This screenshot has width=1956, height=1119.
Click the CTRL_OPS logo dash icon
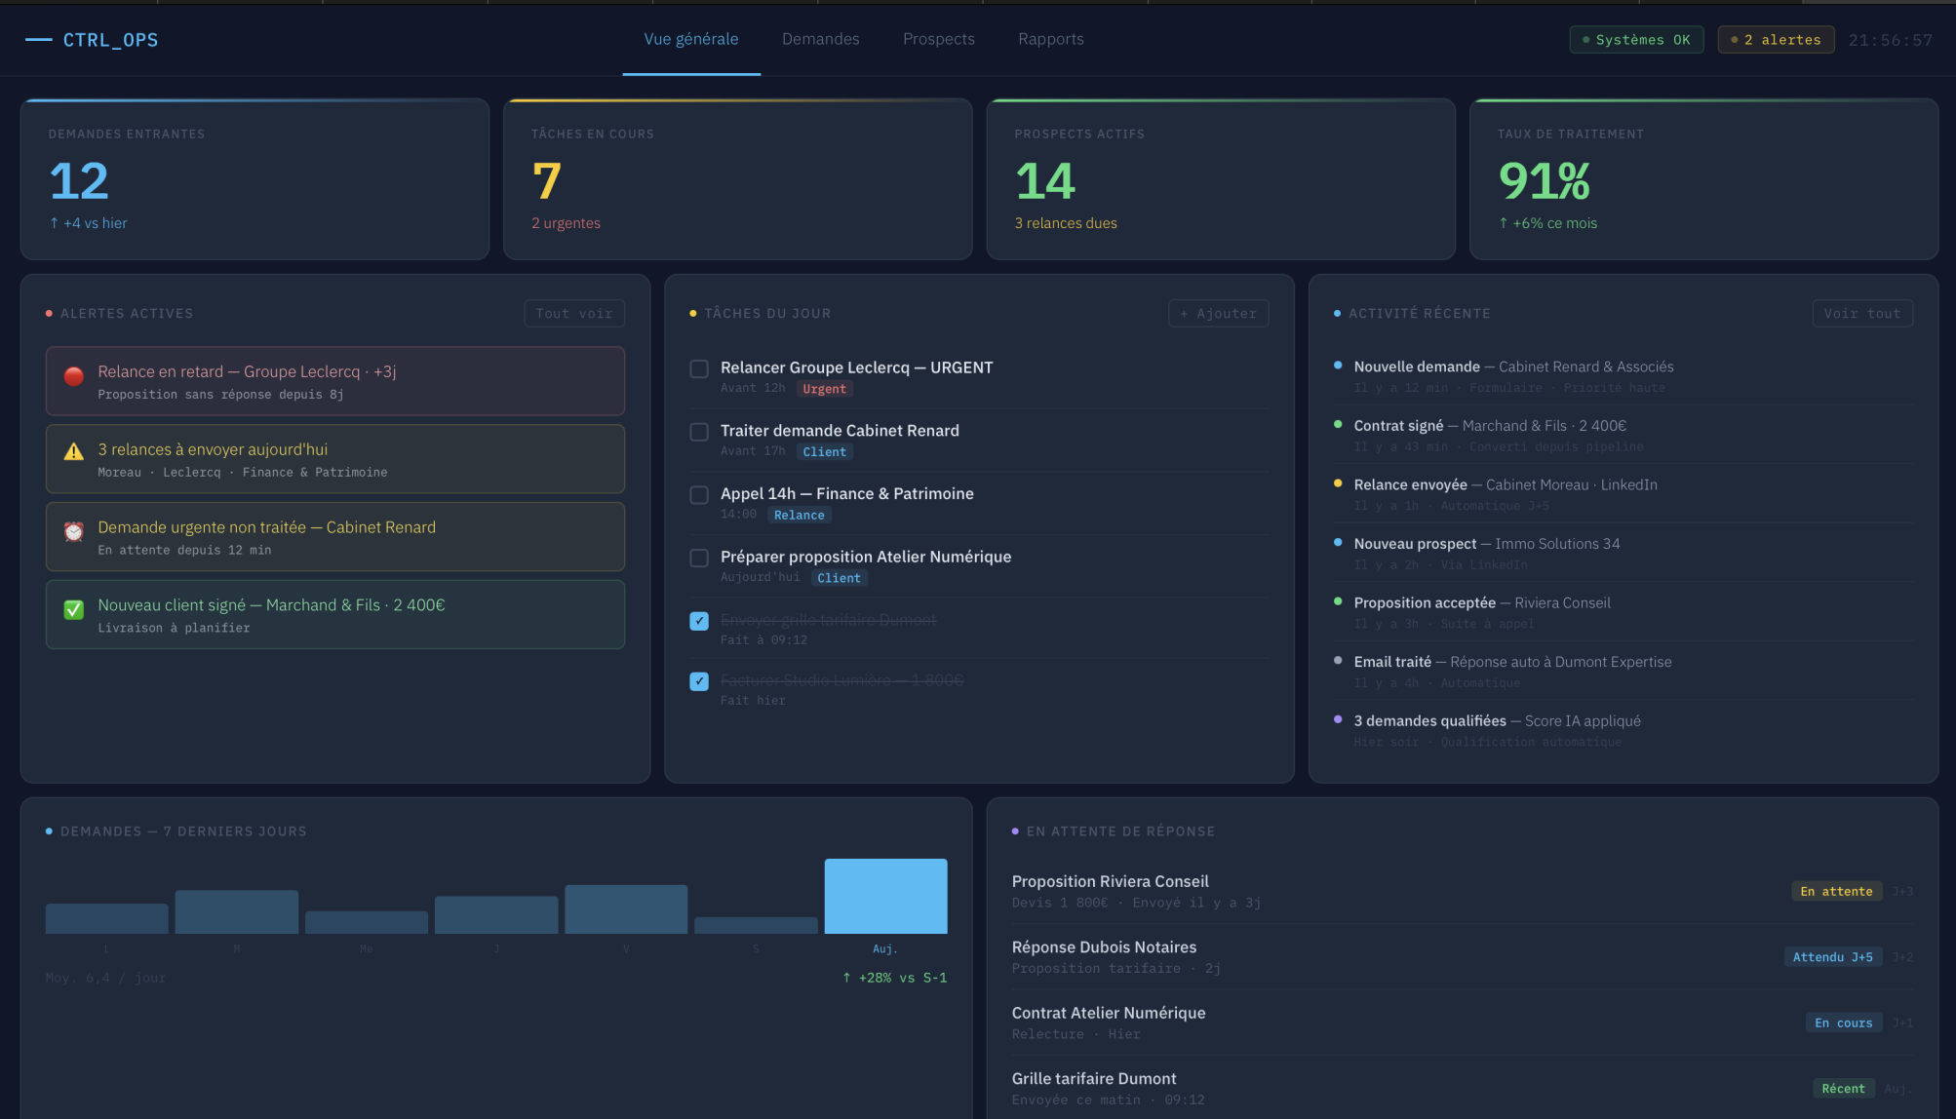pos(37,40)
